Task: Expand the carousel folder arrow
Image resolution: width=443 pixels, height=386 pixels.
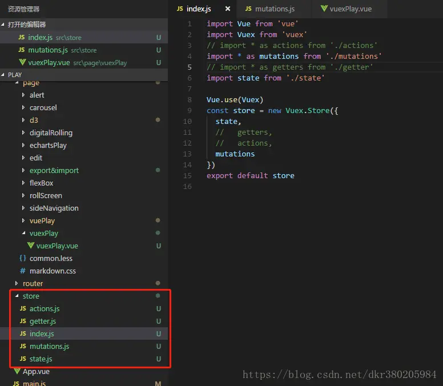Action: [x=23, y=107]
